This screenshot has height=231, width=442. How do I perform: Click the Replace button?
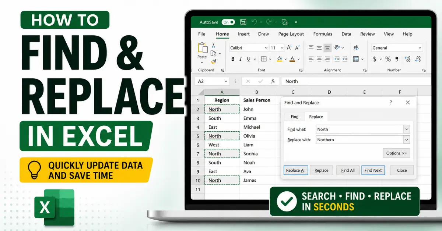[322, 170]
